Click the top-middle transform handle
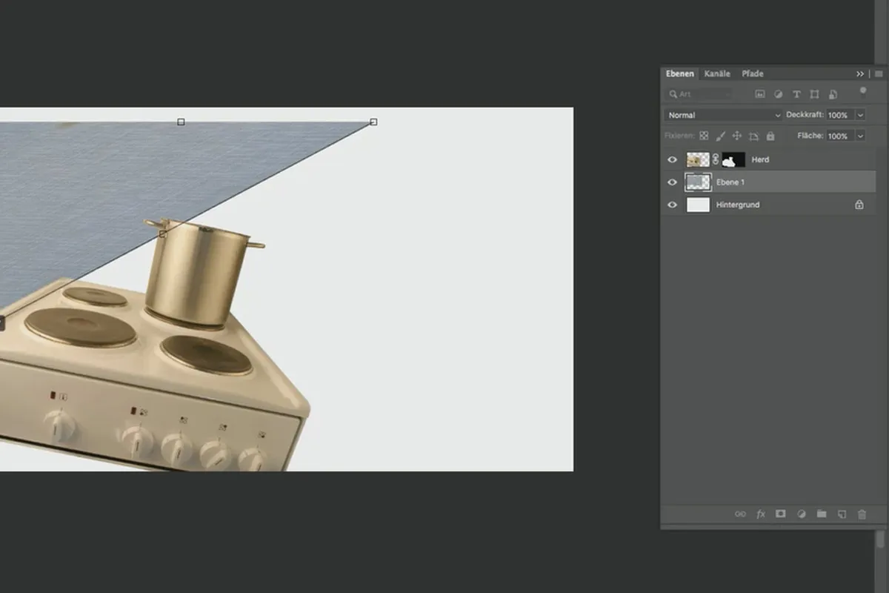The image size is (889, 593). pyautogui.click(x=181, y=122)
